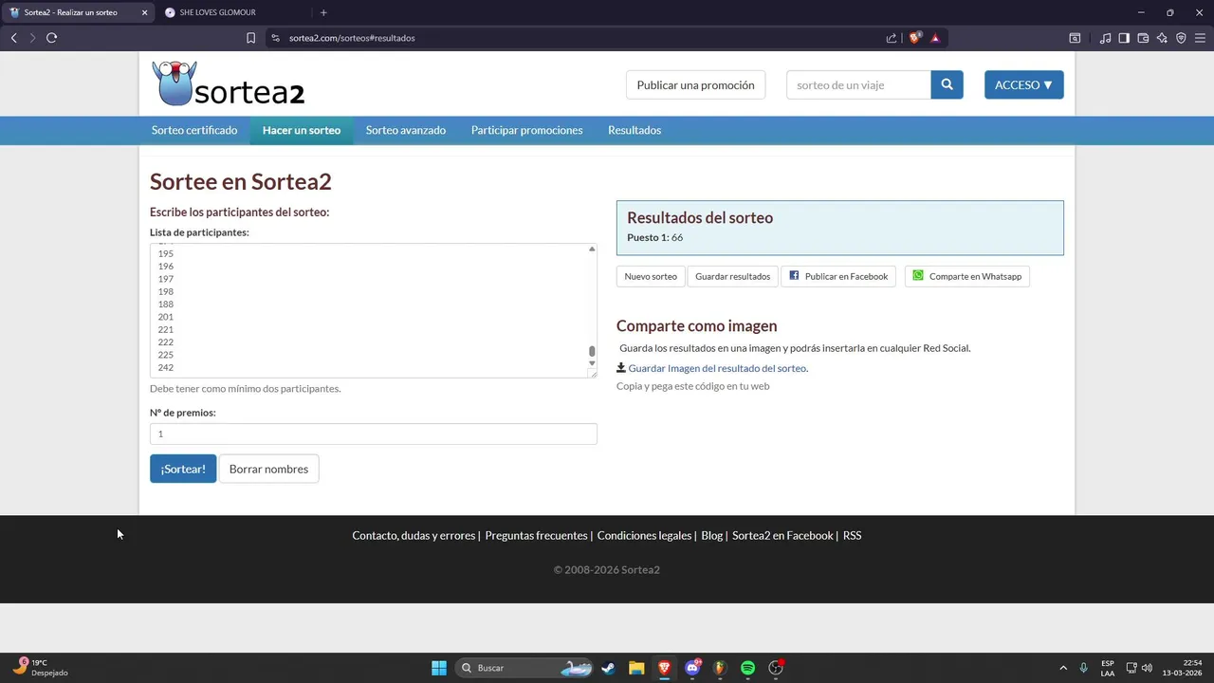
Task: Open Brave Shields lion icon
Action: (x=915, y=38)
